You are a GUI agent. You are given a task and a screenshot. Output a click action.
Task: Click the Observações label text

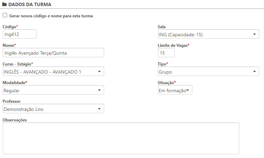[x=15, y=120]
